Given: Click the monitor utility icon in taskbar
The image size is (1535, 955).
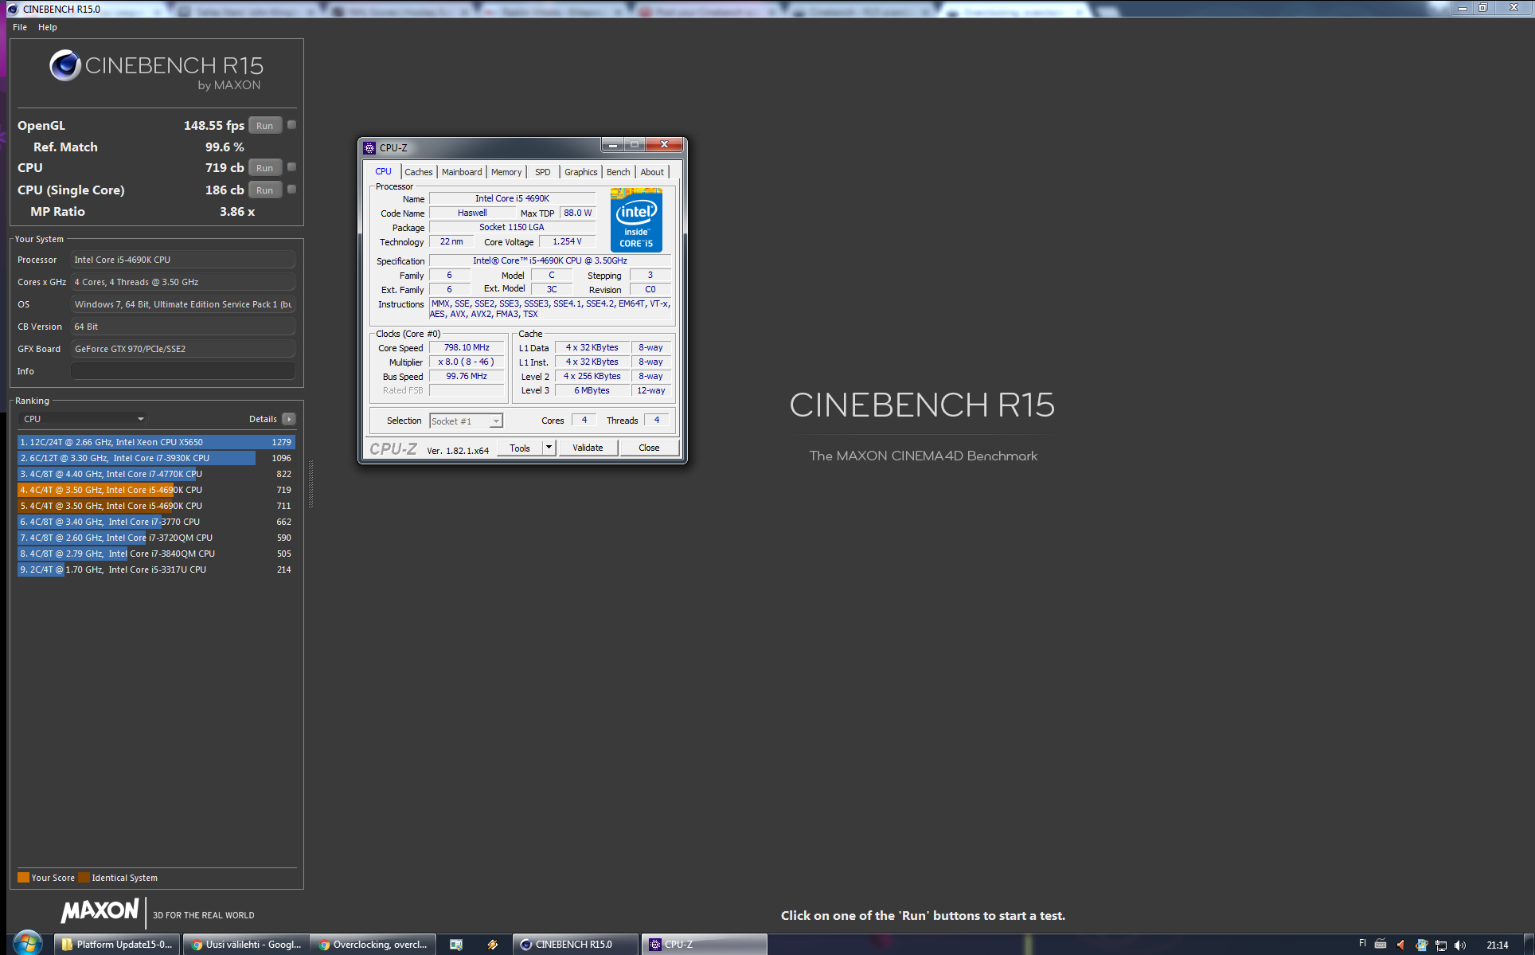Looking at the screenshot, I should pos(456,945).
